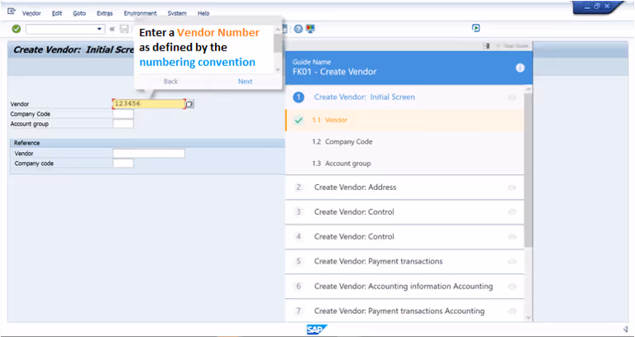Open the Help question mark icon

(298, 29)
